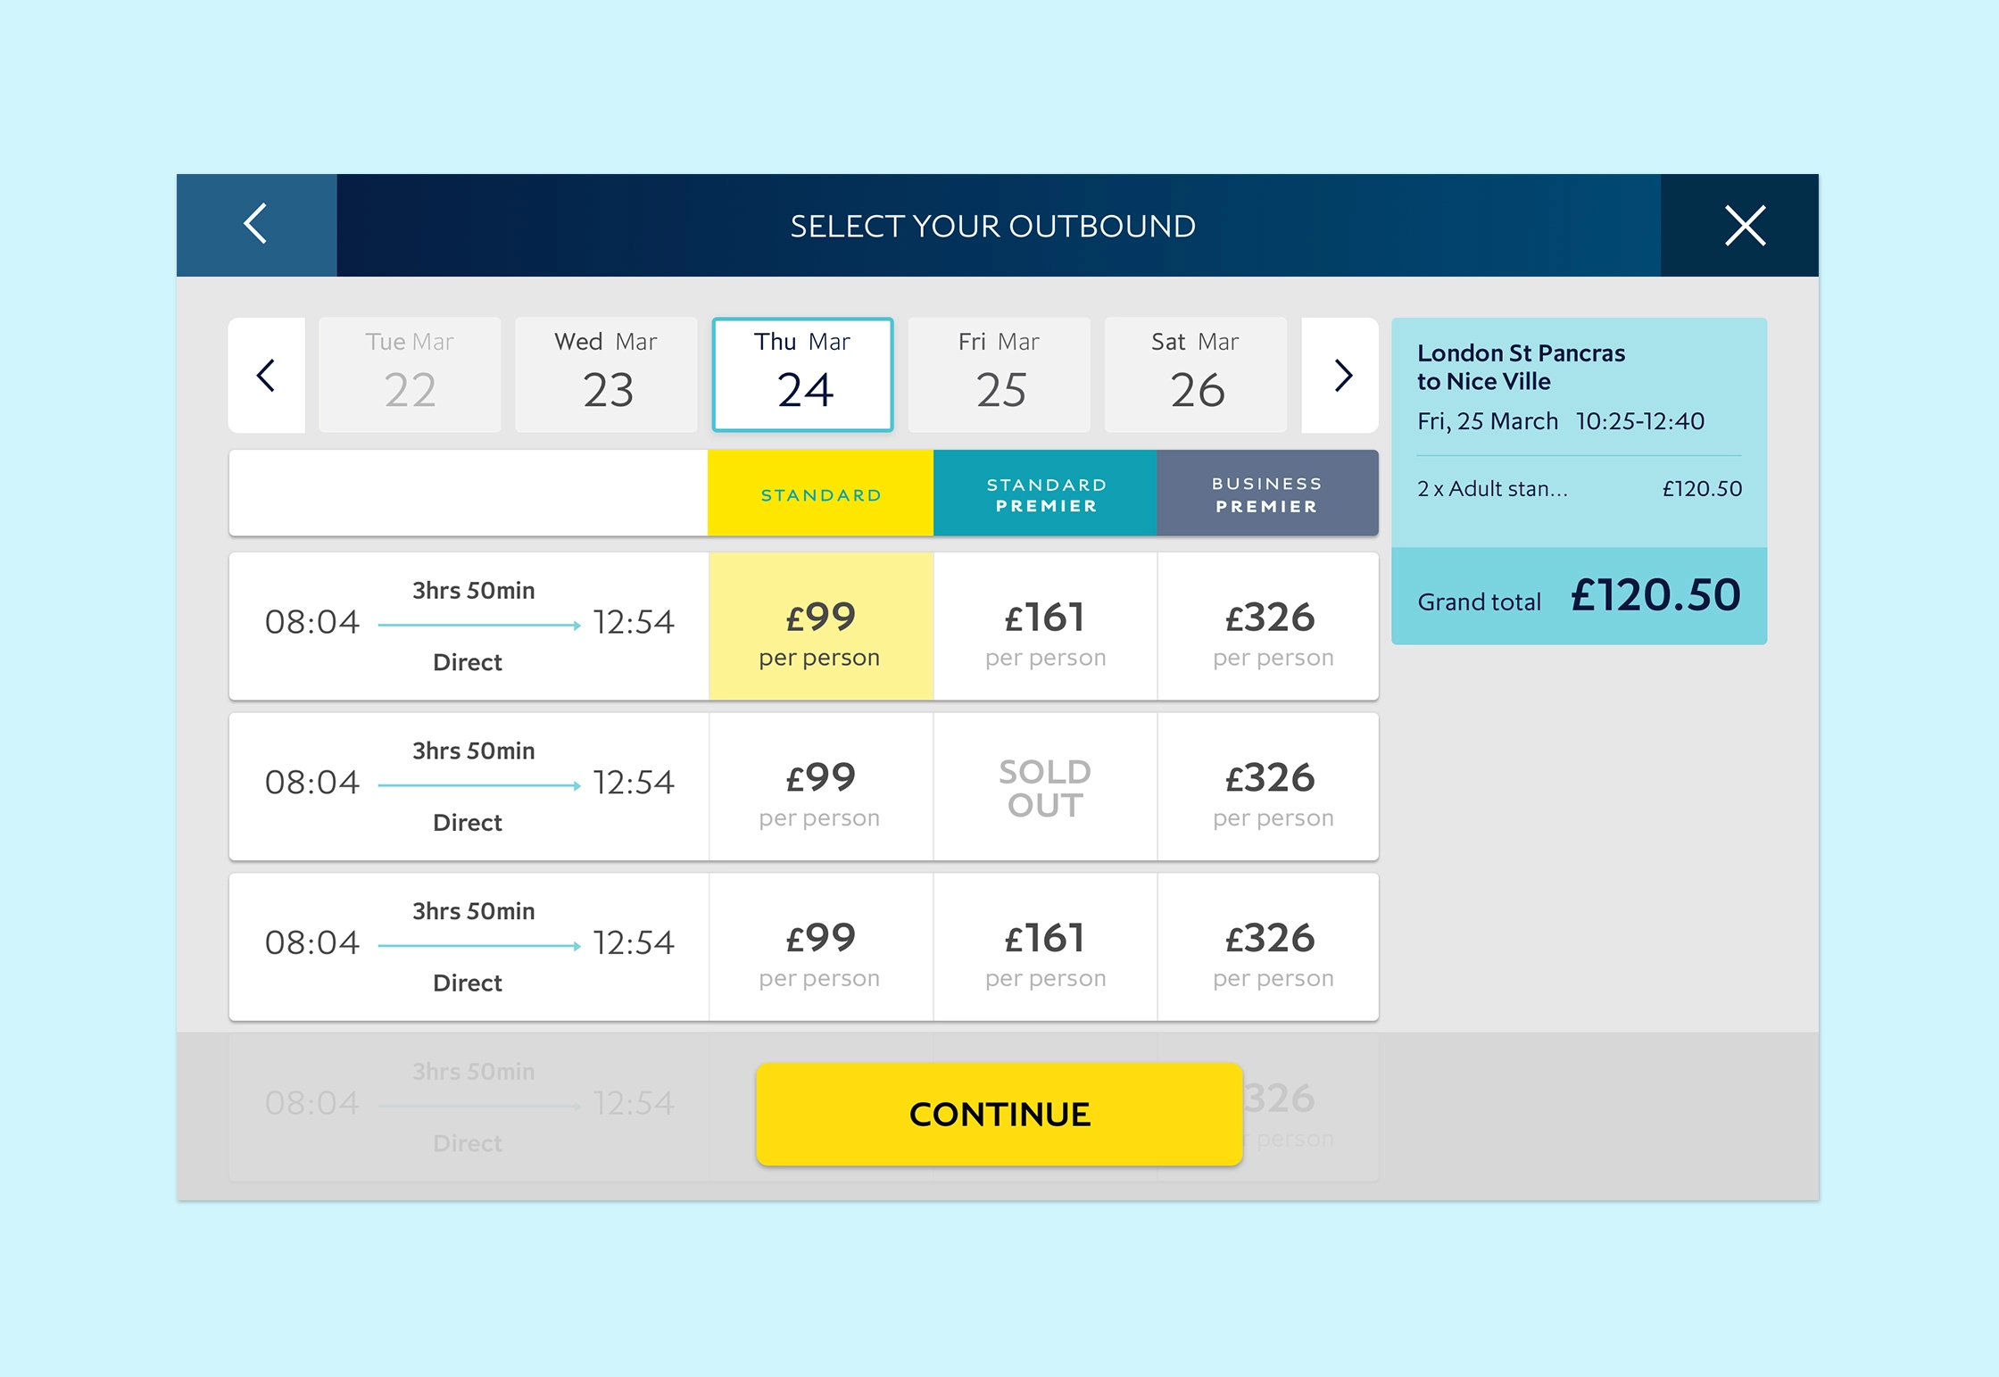Click the yellow Standard class header
Screen dimensions: 1999x1377
pyautogui.click(x=820, y=494)
